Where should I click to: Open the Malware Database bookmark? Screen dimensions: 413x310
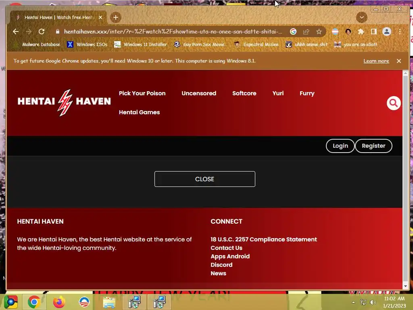tap(37, 44)
